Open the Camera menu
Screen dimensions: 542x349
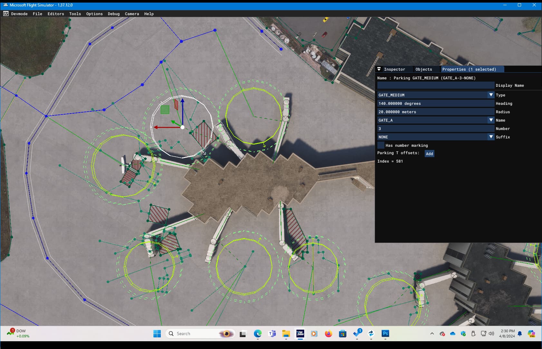132,14
